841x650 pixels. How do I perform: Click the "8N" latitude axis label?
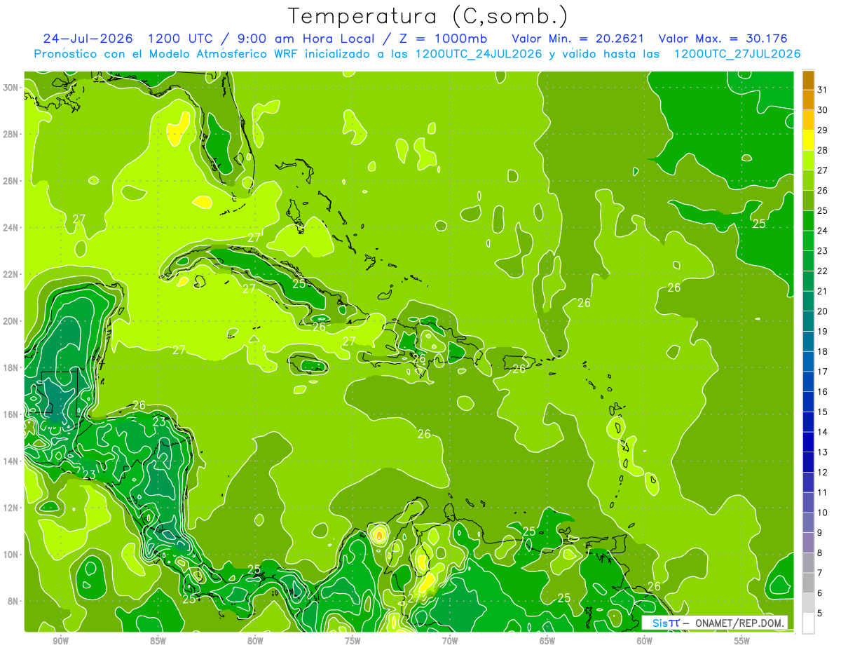click(12, 601)
